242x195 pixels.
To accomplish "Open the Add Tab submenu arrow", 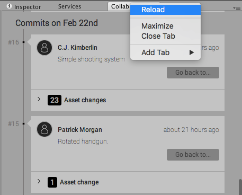I will (x=192, y=52).
